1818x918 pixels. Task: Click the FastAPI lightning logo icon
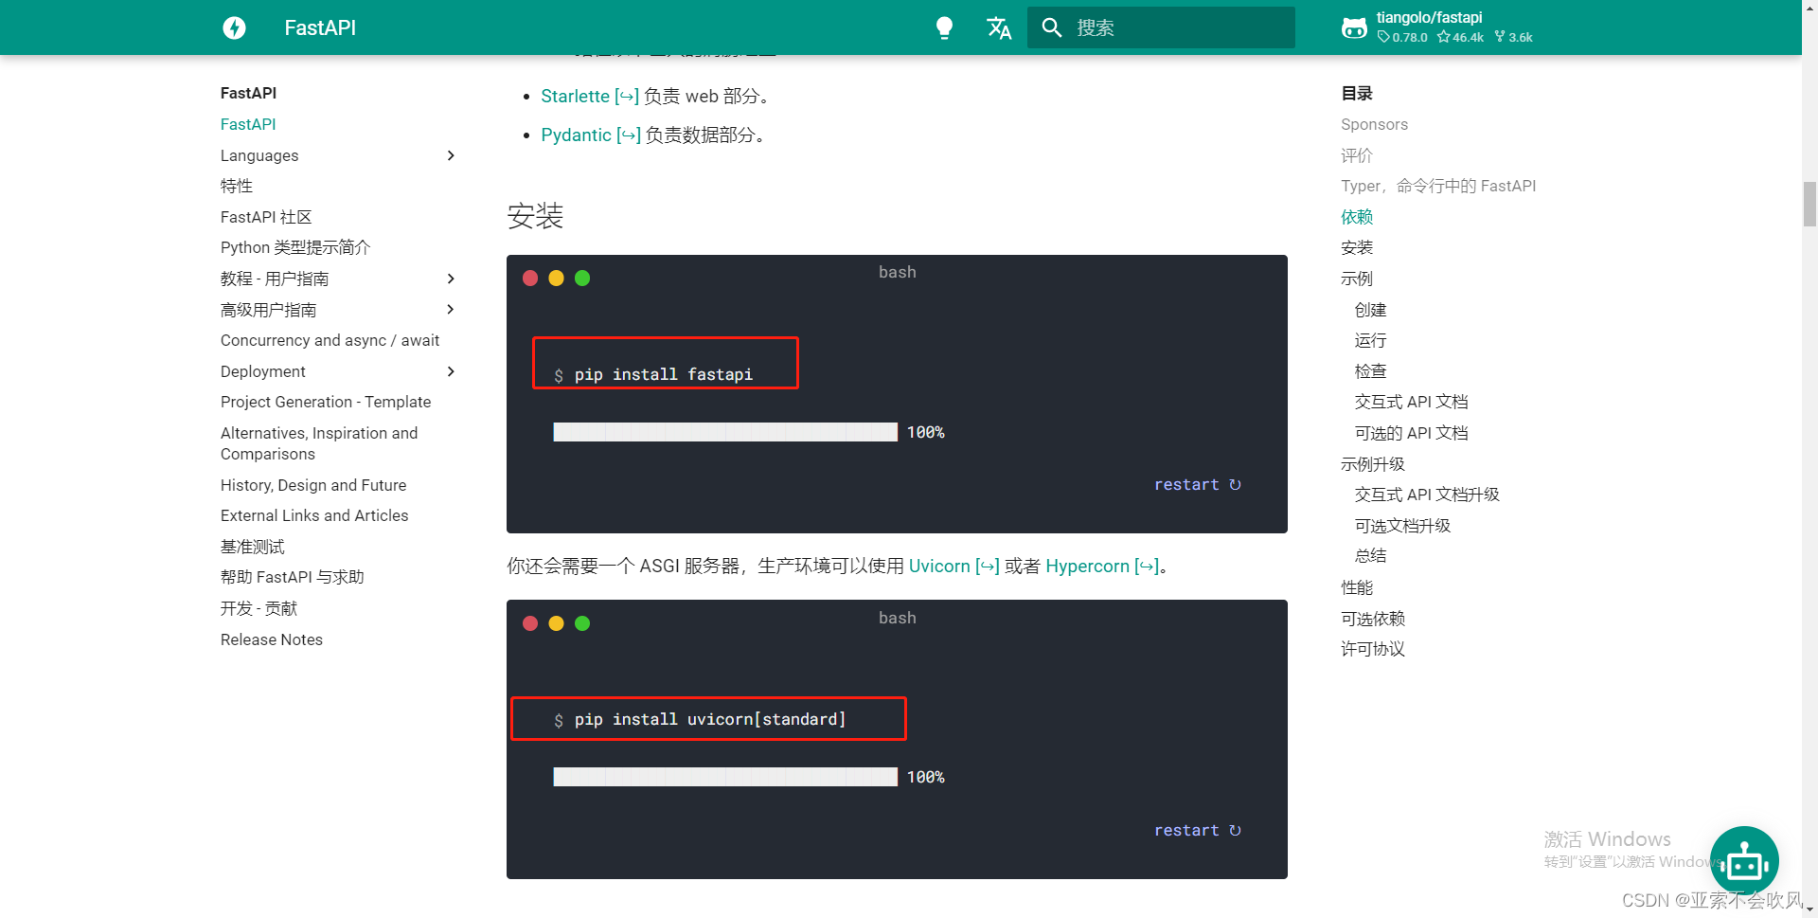coord(234,27)
